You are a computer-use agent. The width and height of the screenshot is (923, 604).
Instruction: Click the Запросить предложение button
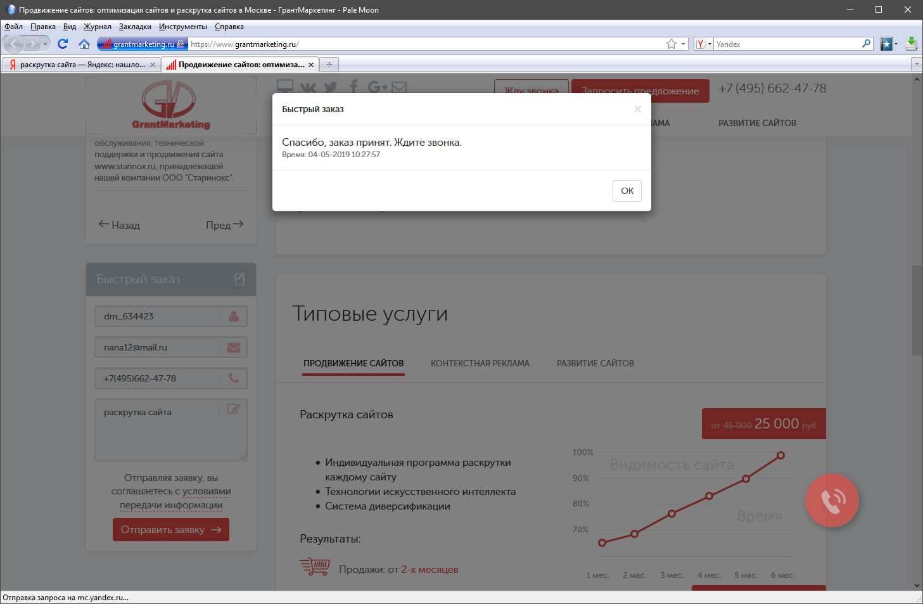click(x=640, y=91)
